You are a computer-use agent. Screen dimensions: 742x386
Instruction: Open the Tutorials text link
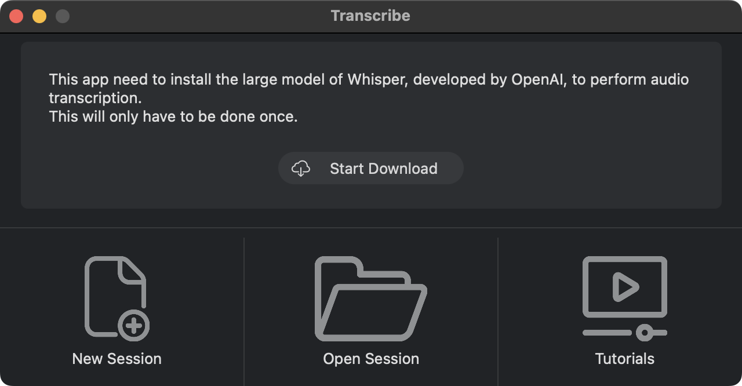click(x=624, y=359)
